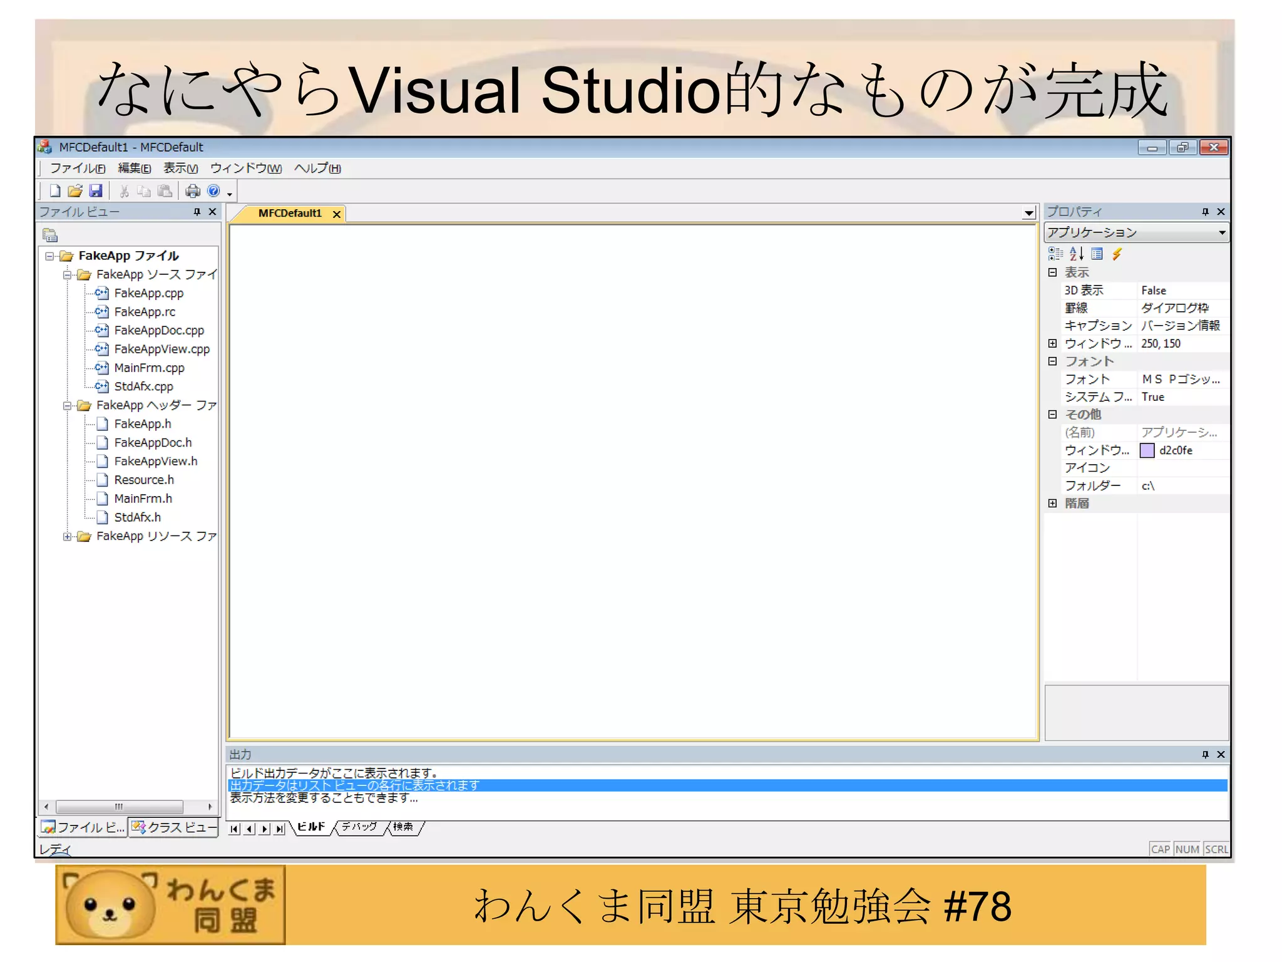Close the 出力 output panel
Image resolution: width=1282 pixels, height=962 pixels.
click(1221, 754)
